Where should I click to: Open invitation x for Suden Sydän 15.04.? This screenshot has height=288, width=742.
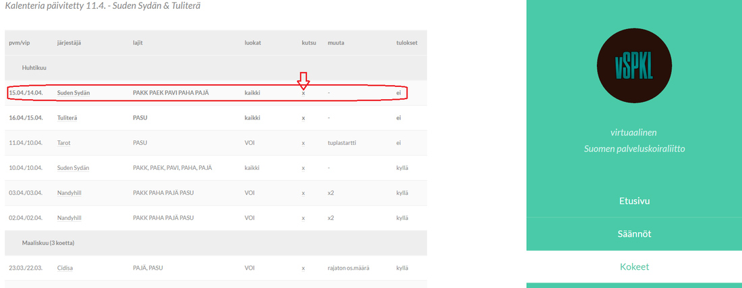[x=304, y=93]
